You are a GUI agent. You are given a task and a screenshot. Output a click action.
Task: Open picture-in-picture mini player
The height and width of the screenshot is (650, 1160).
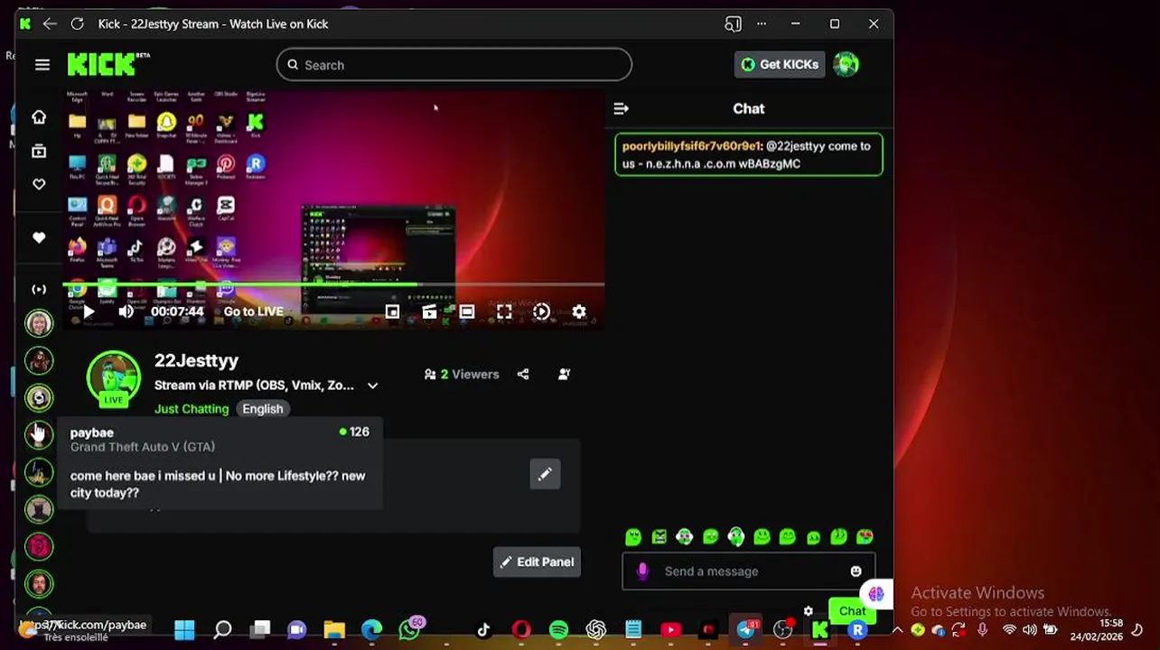[392, 311]
